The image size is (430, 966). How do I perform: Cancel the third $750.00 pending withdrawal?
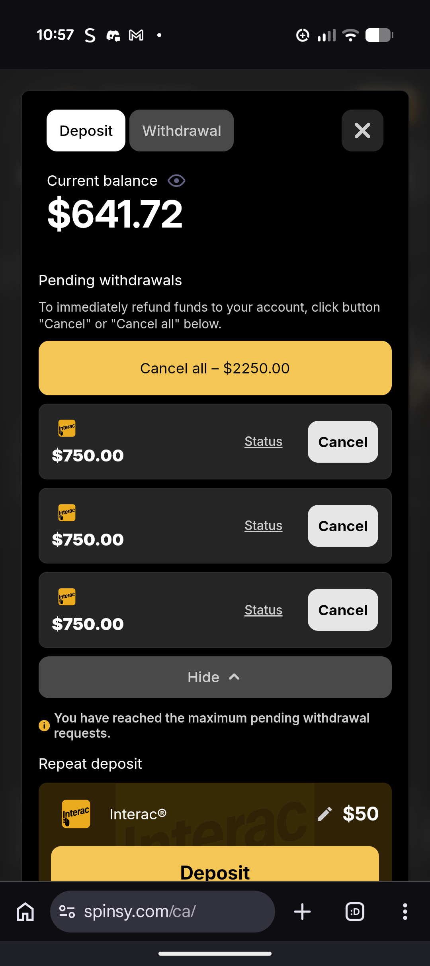[x=343, y=610]
